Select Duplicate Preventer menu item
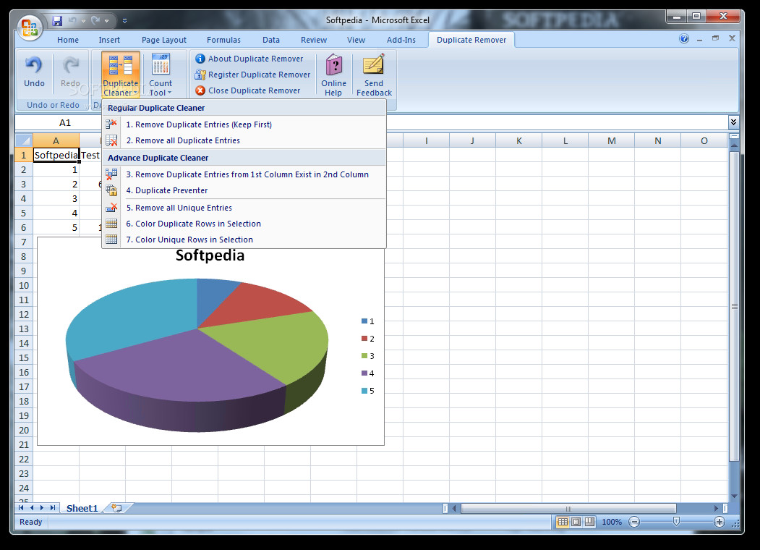Image resolution: width=760 pixels, height=550 pixels. pyautogui.click(x=244, y=190)
